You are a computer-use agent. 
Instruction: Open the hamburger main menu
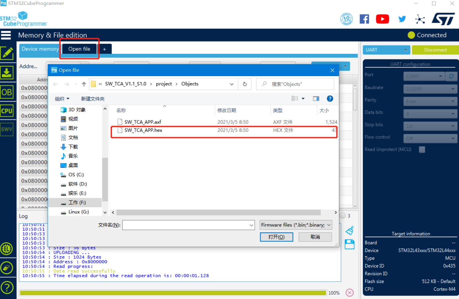[x=6, y=35]
